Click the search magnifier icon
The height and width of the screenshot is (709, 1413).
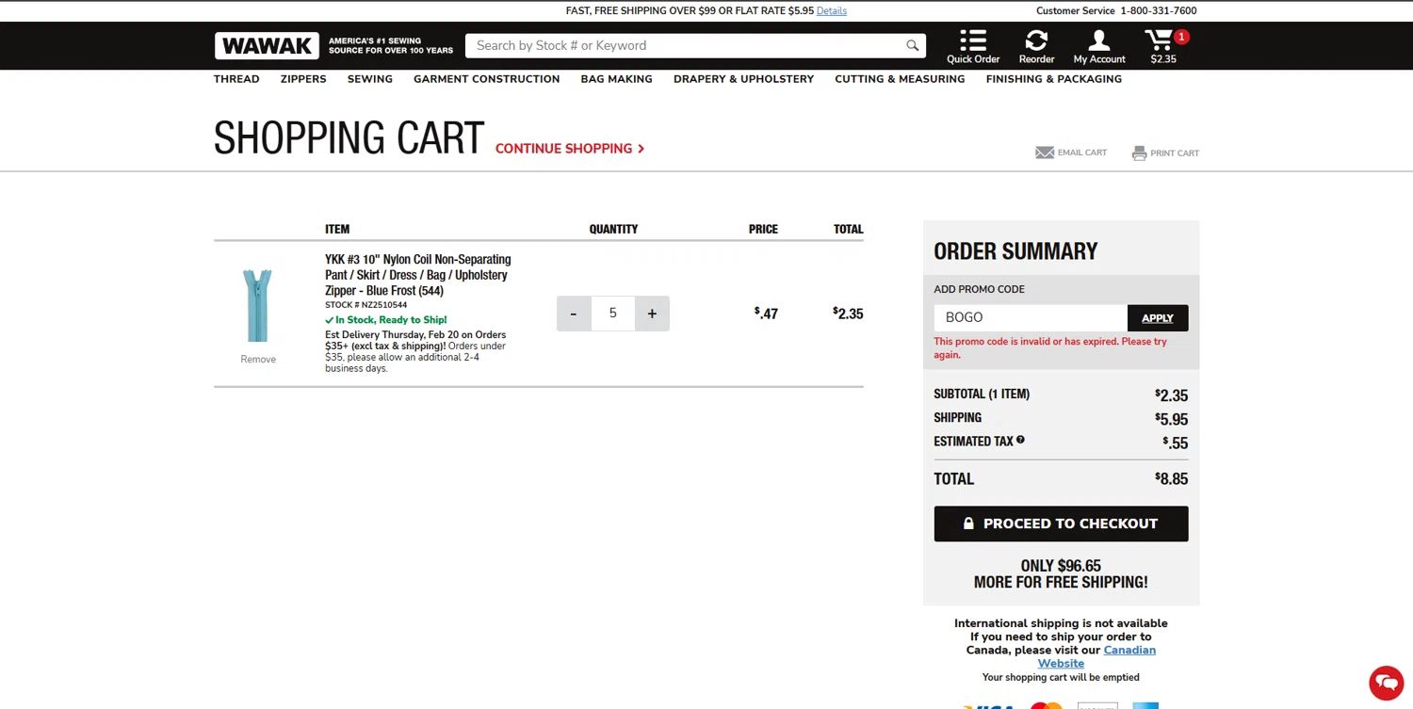click(912, 45)
